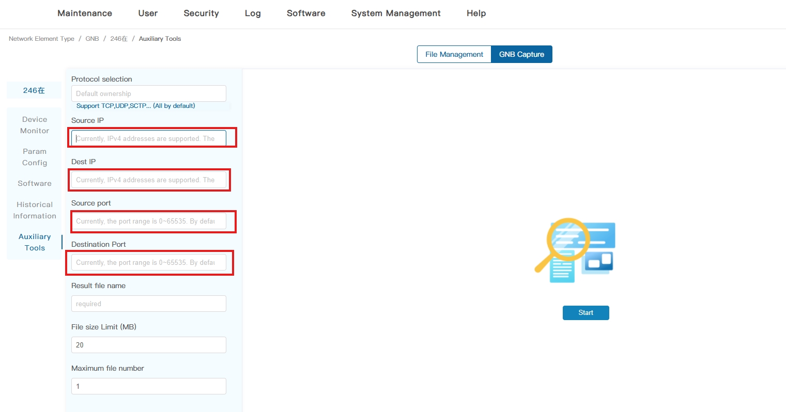The width and height of the screenshot is (786, 412).
Task: Open Param Config in sidebar
Action: [x=35, y=157]
